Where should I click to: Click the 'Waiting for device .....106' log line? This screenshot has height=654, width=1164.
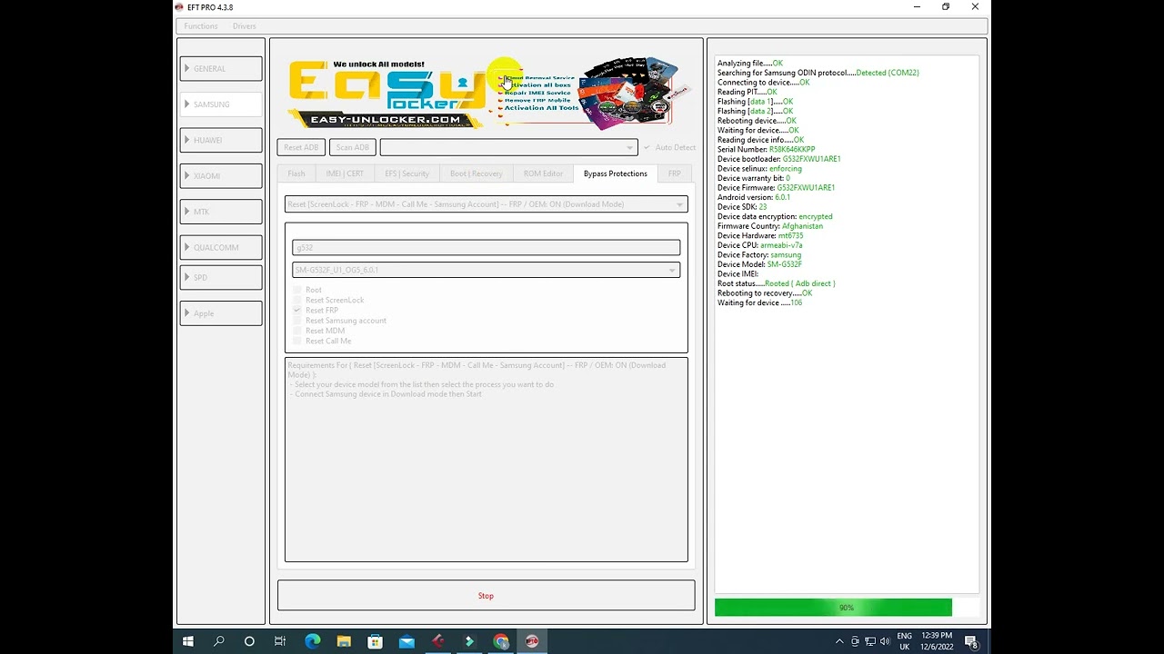[759, 302]
